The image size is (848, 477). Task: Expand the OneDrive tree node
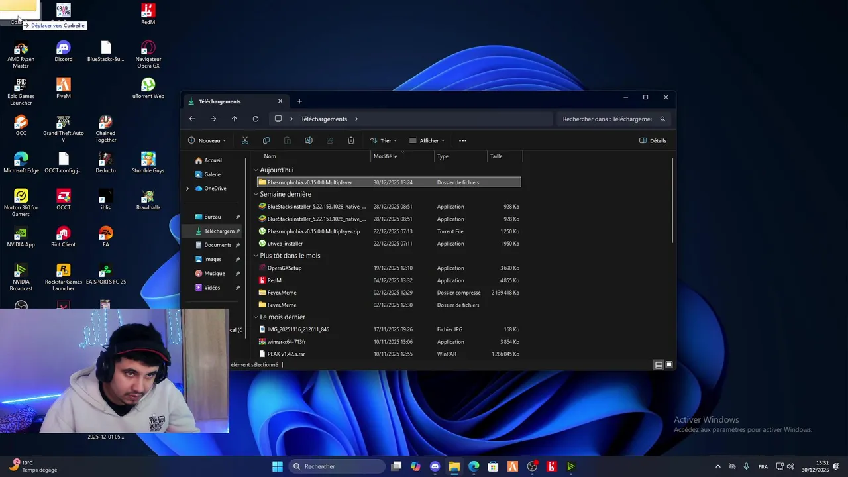[187, 189]
